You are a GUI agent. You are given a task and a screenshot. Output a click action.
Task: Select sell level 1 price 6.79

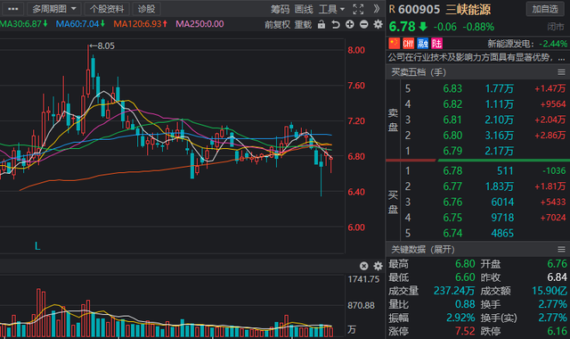pyautogui.click(x=452, y=151)
